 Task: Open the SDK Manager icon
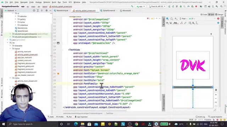pos(217,6)
